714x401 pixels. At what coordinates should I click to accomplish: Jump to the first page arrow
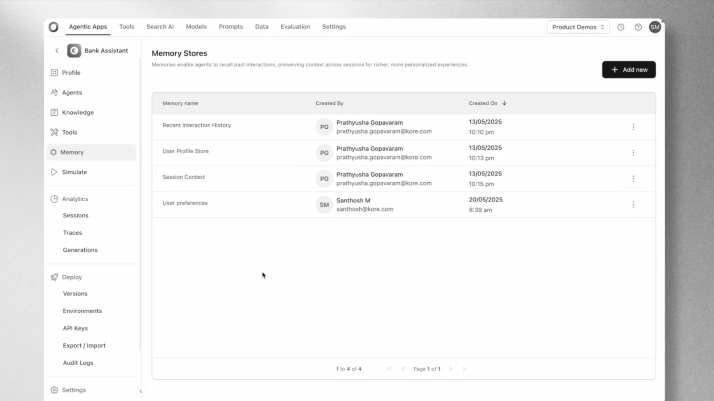click(389, 369)
